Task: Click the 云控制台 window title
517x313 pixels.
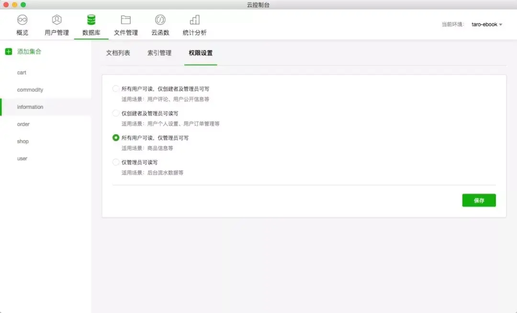Action: [x=258, y=5]
